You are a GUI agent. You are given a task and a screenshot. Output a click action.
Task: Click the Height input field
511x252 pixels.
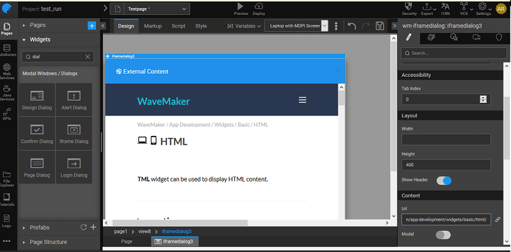(446, 165)
